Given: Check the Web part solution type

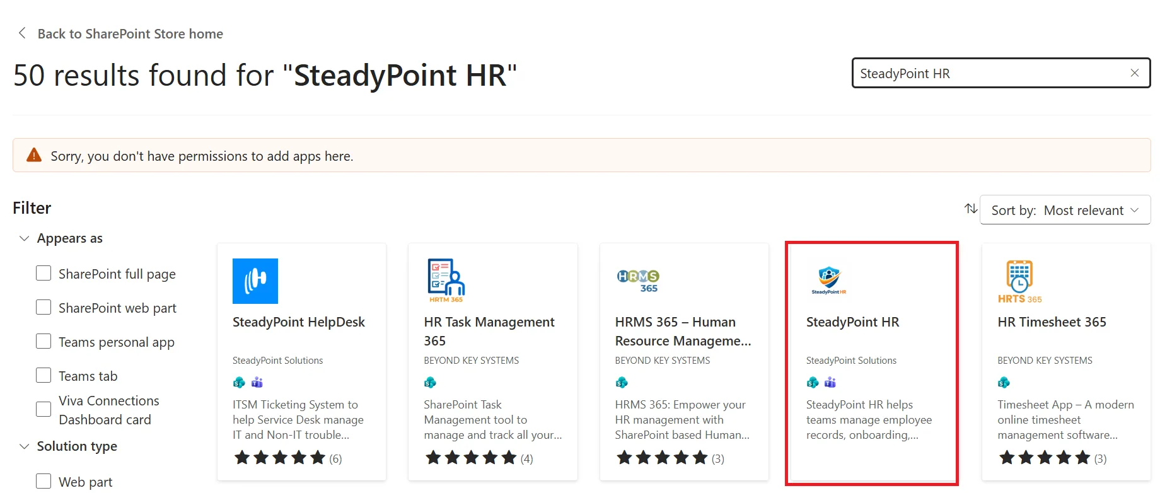Looking at the screenshot, I should tap(43, 481).
